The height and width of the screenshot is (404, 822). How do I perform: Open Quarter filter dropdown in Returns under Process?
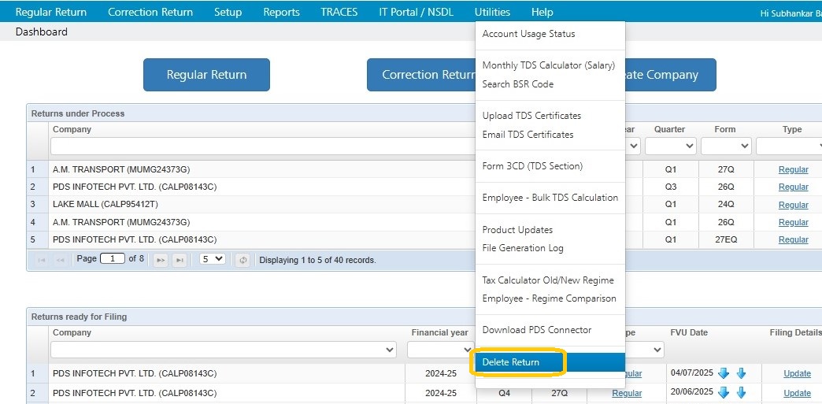670,146
